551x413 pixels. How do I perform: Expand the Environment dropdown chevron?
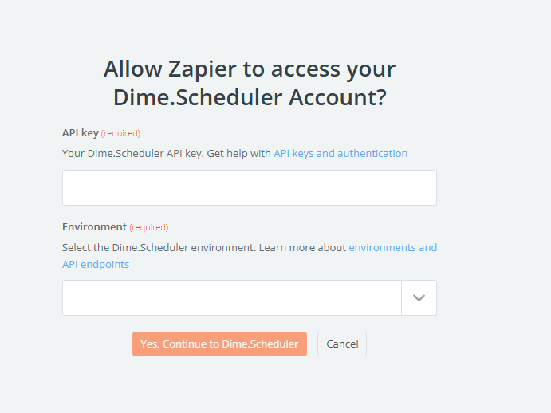point(419,298)
